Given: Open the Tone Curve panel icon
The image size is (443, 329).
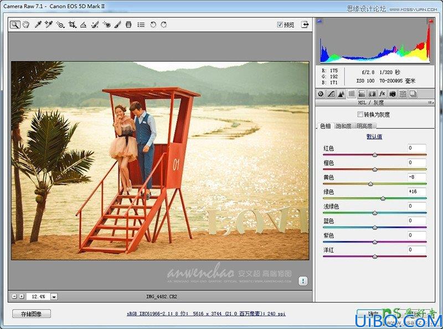Looking at the screenshot, I should [x=331, y=94].
